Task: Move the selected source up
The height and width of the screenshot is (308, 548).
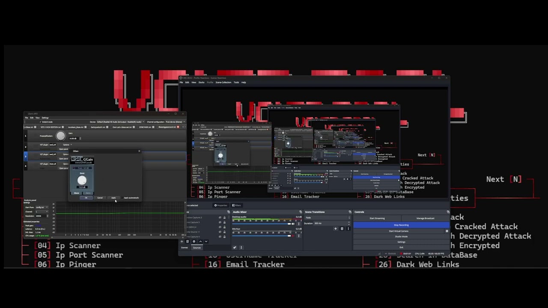Action: pos(200,241)
